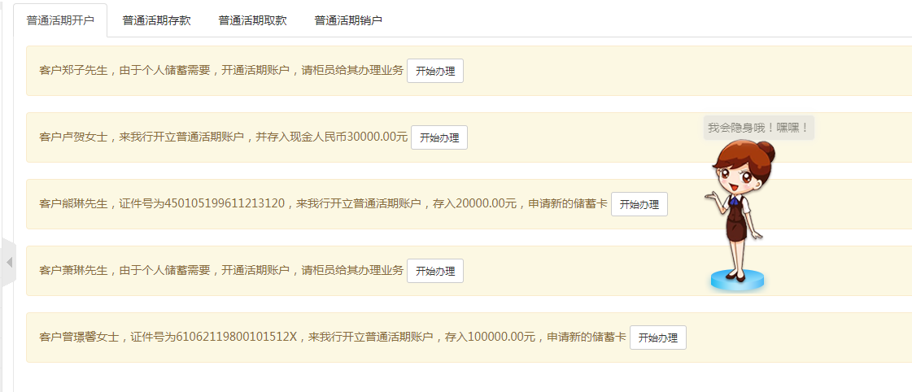Open the 普通活期存款 tab
Image resolution: width=912 pixels, height=392 pixels.
click(x=156, y=20)
